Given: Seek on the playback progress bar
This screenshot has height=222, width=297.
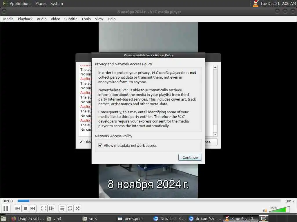Looking at the screenshot, I should tap(149, 201).
